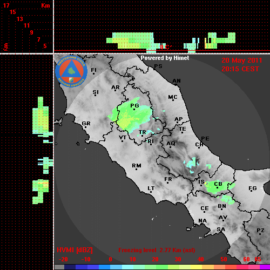
Task: Click the 13 km altitude label
Action: (20, 19)
